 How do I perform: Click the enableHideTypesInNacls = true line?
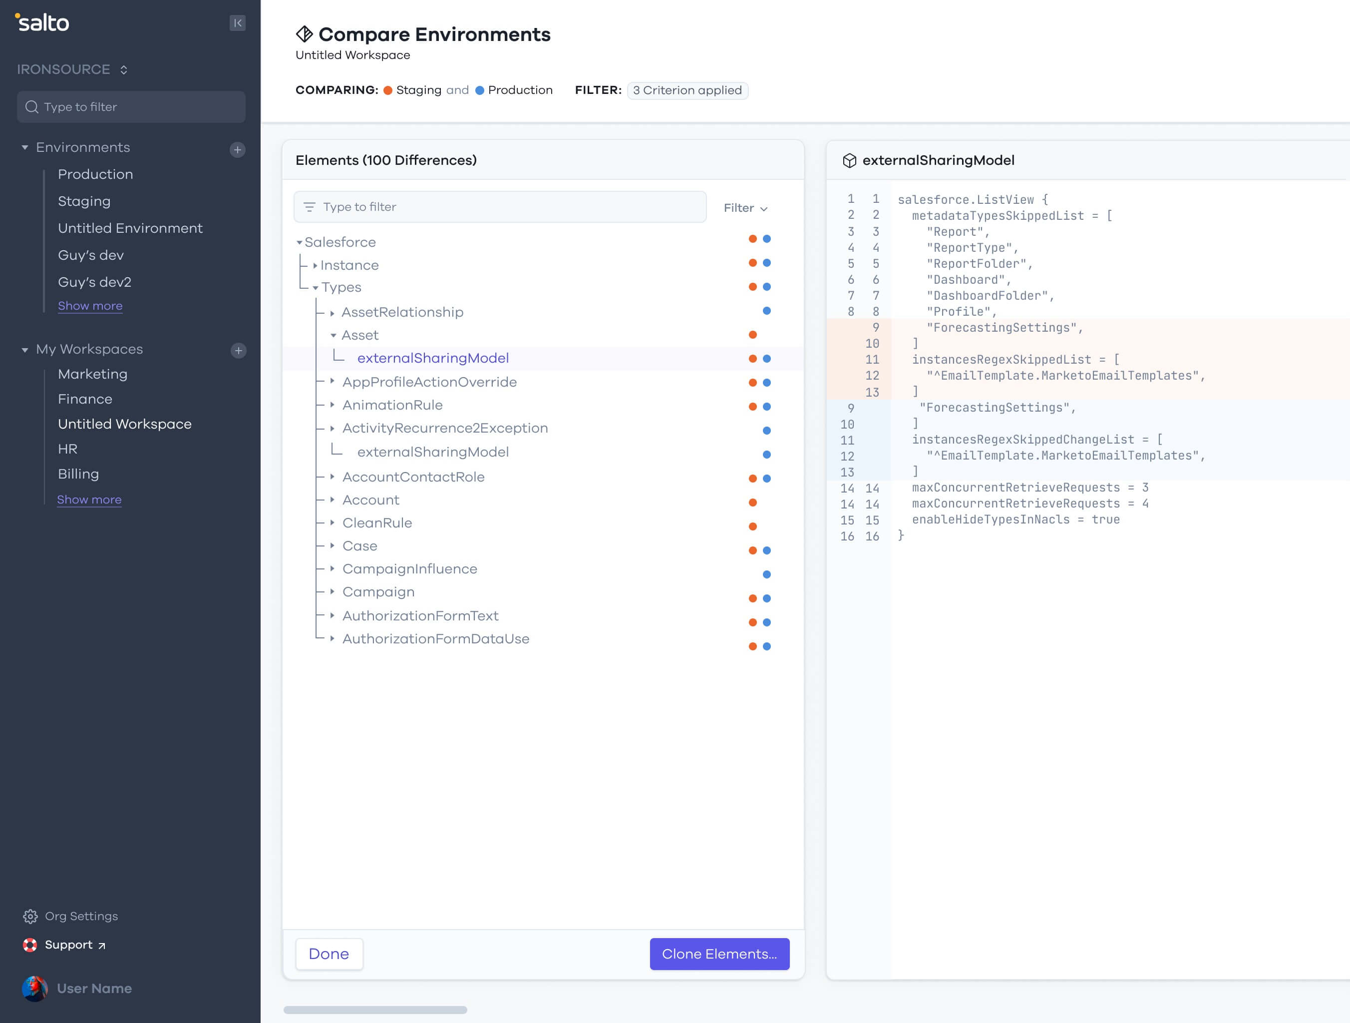(1015, 520)
